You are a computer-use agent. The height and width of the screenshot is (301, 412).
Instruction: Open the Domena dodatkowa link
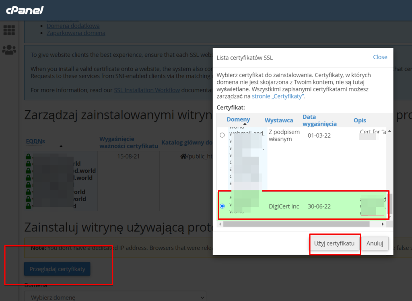tap(73, 26)
